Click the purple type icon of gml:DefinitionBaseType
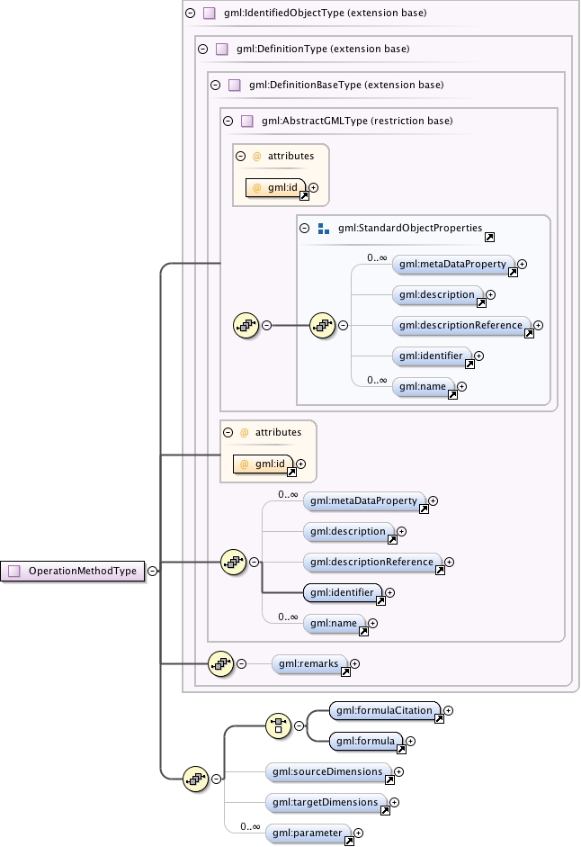Screen dimensions: 581x847 point(235,85)
